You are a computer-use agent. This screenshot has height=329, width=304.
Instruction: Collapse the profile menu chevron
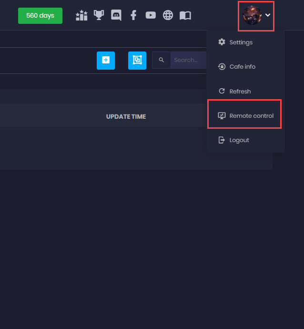tap(268, 15)
